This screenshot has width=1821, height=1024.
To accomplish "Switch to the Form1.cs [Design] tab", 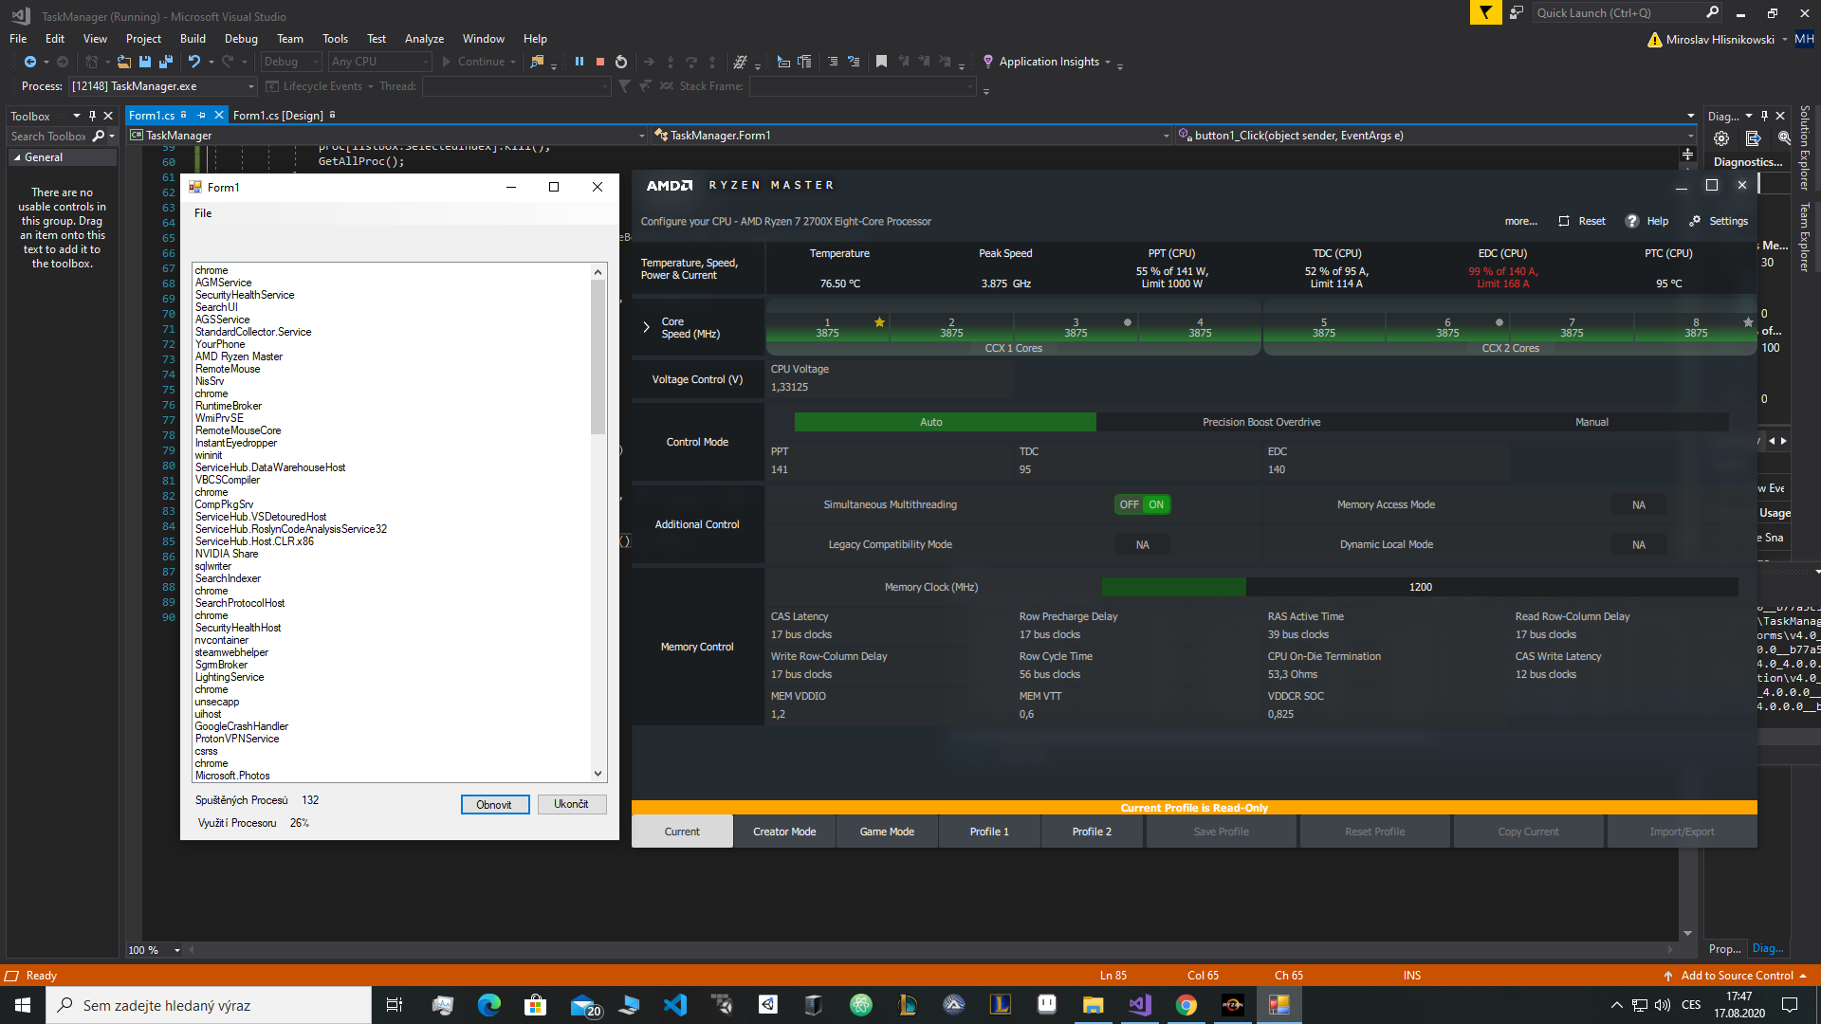I will [278, 116].
